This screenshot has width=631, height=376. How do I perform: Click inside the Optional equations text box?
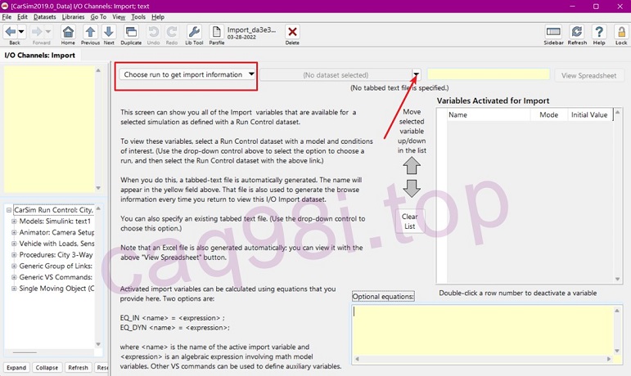click(x=483, y=330)
